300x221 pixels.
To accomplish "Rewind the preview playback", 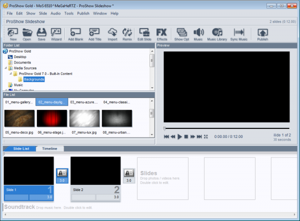I will 173,136.
